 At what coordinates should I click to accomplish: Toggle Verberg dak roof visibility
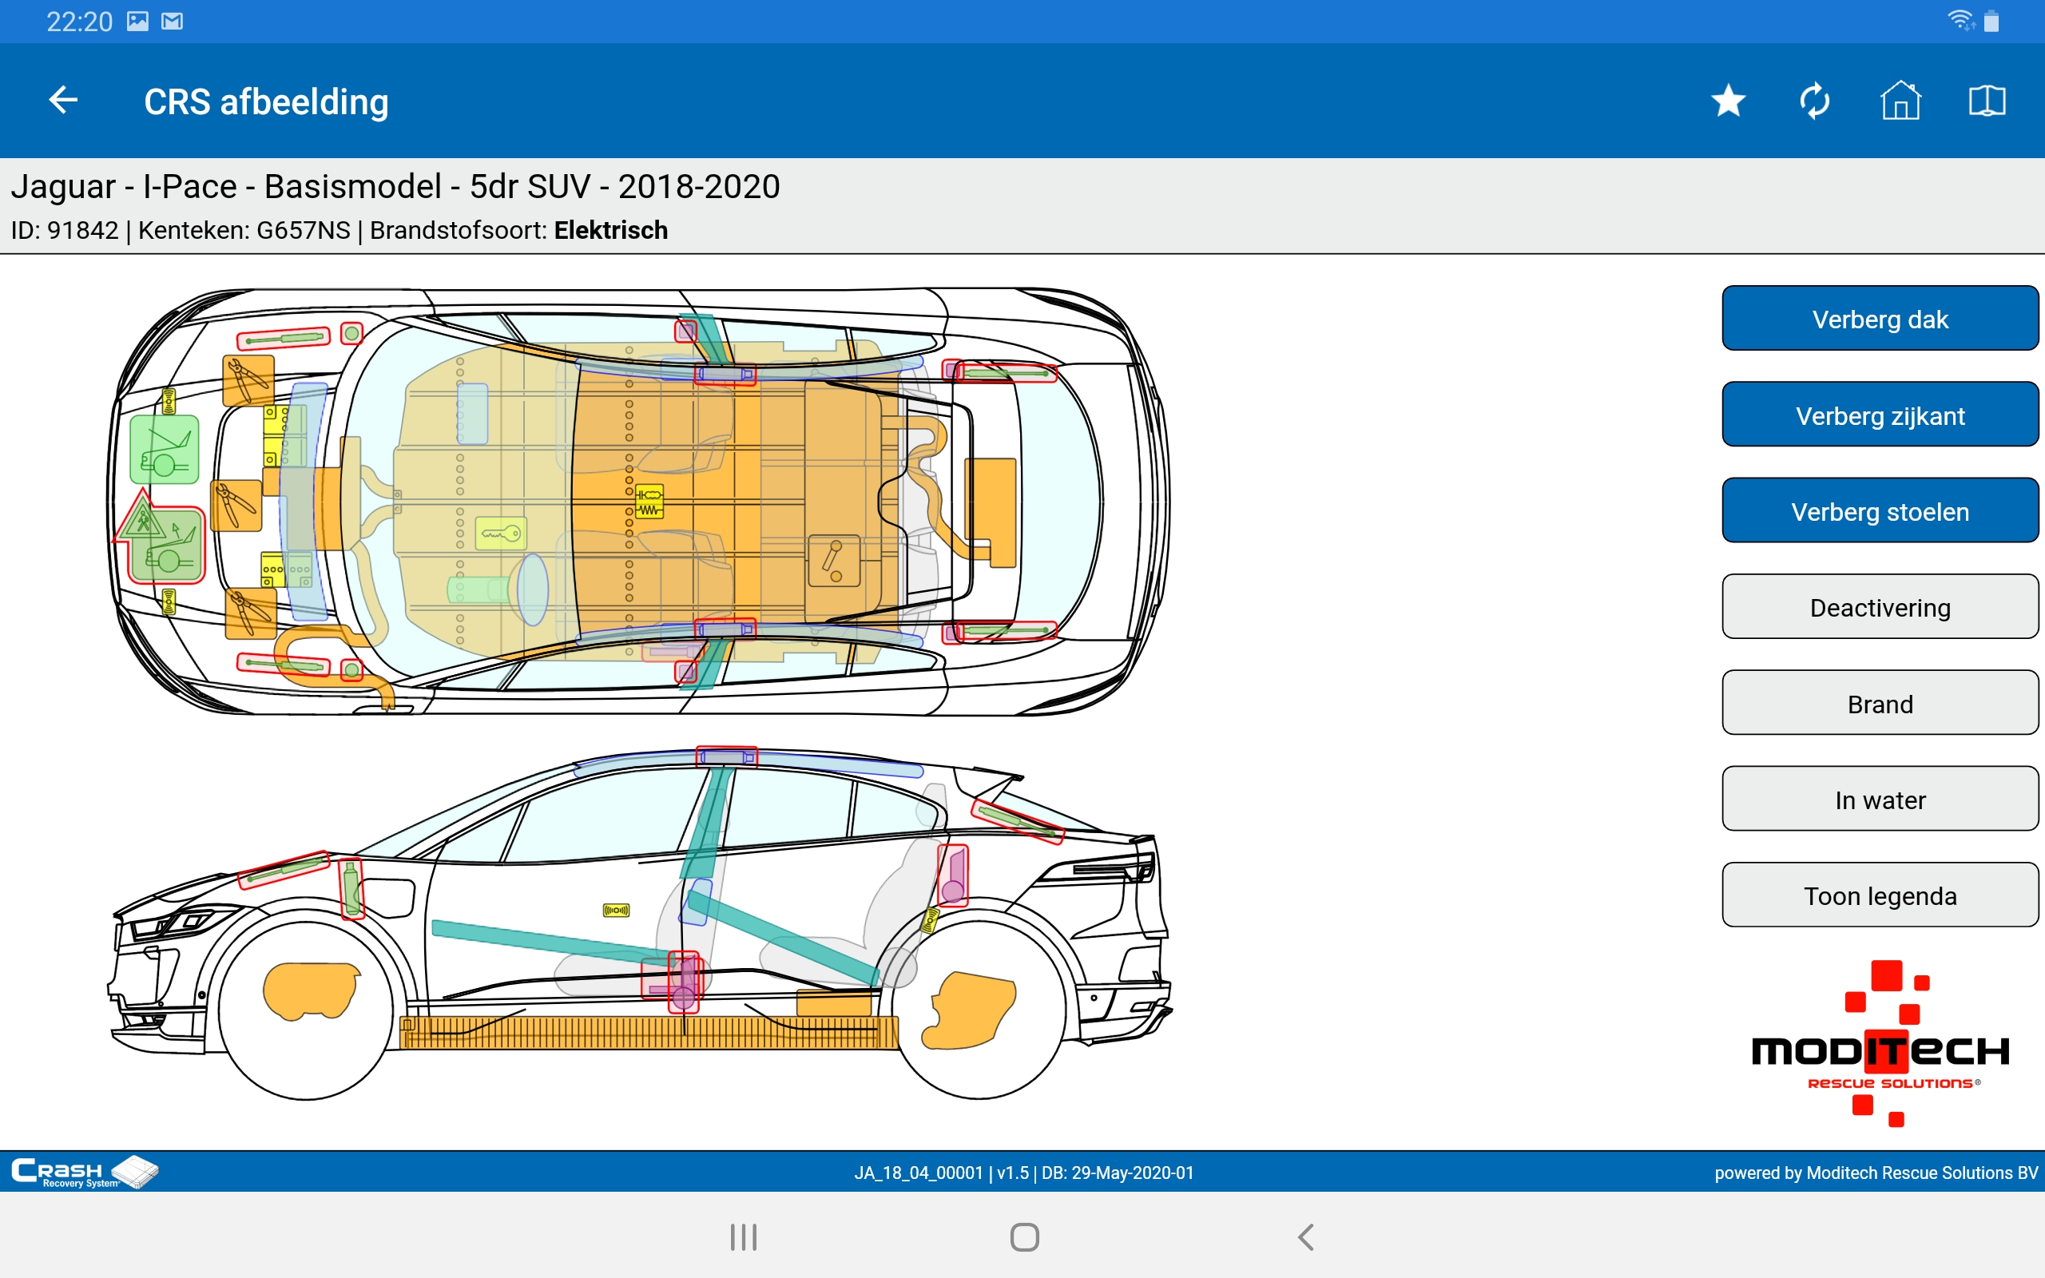[1880, 319]
